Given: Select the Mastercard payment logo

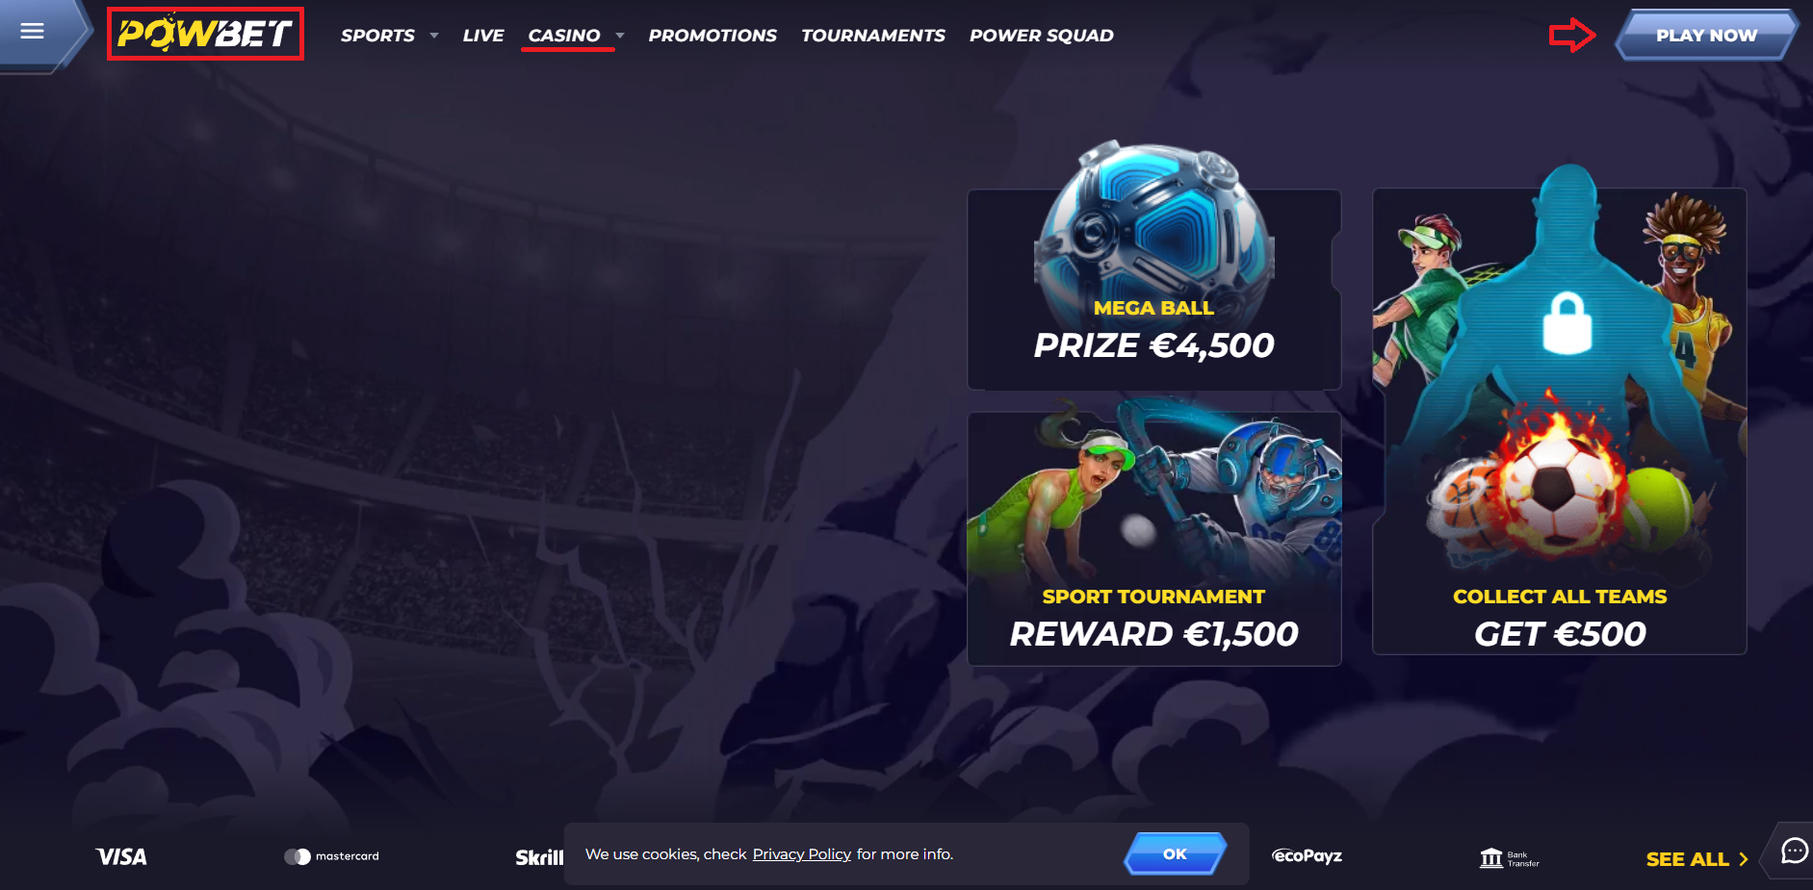Looking at the screenshot, I should (331, 856).
